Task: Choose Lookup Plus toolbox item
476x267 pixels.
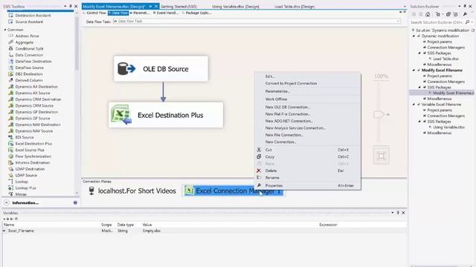Action: point(25,188)
